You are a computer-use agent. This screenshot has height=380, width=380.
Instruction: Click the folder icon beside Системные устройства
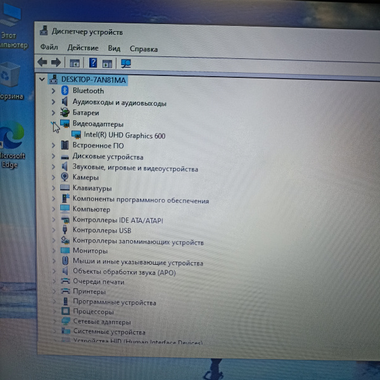point(66,331)
